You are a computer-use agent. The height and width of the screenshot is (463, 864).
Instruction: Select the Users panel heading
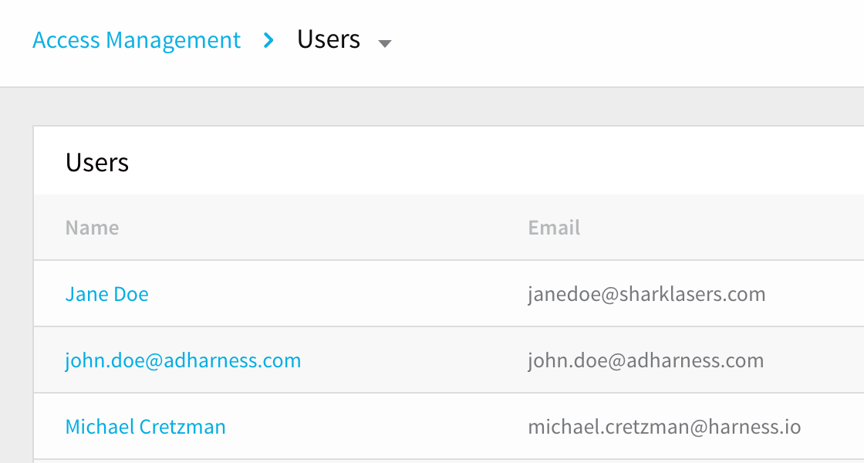tap(97, 163)
